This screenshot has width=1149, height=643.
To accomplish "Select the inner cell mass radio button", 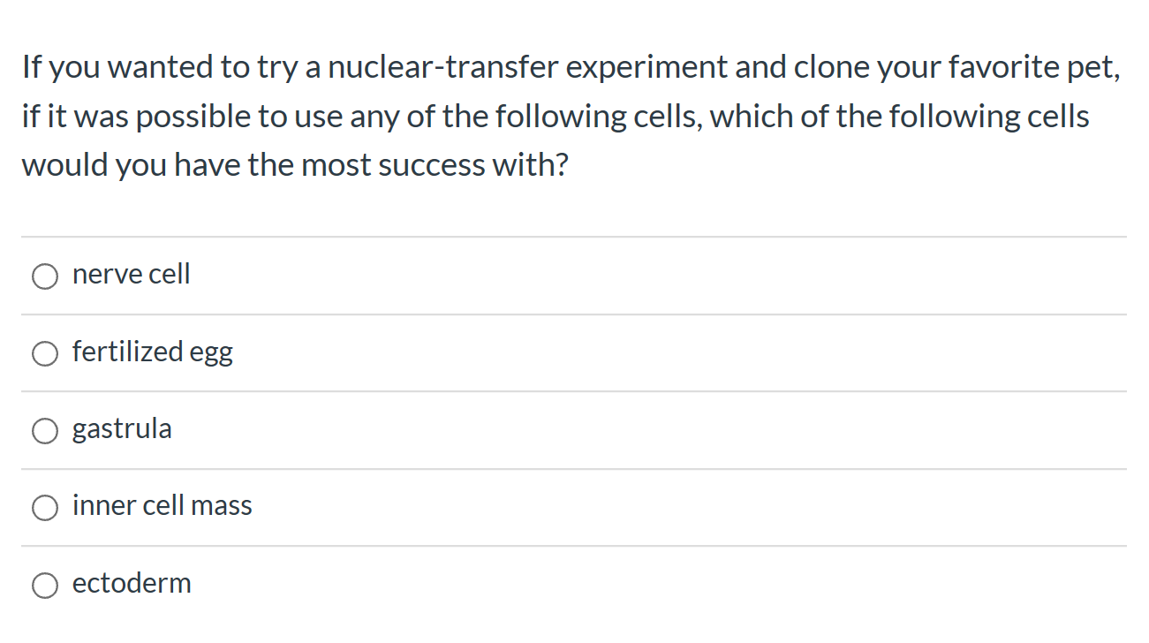I will pos(45,508).
